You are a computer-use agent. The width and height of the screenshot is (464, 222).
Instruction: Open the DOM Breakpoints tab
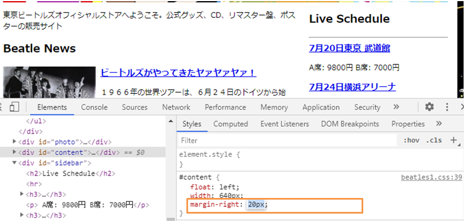[350, 124]
